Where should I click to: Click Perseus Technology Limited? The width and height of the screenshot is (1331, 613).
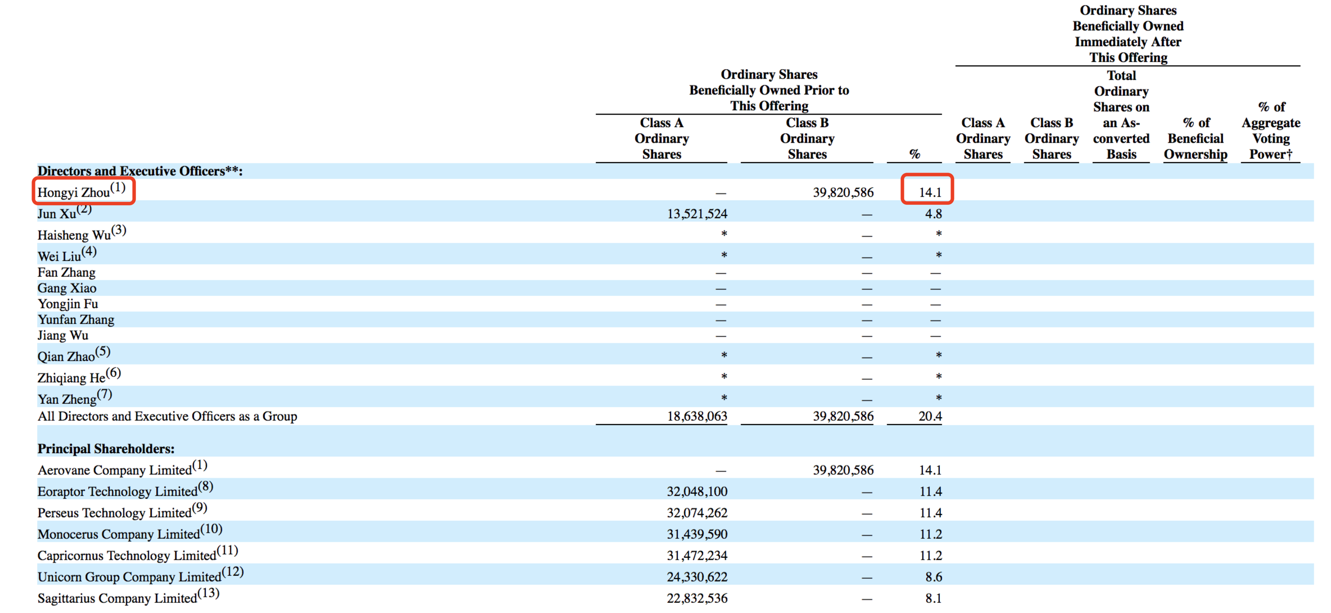click(x=115, y=513)
